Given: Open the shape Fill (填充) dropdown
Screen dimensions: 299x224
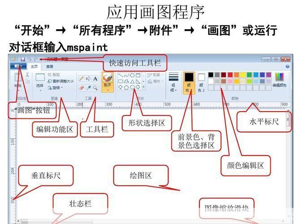Looking at the screenshot, I should click(x=156, y=82).
